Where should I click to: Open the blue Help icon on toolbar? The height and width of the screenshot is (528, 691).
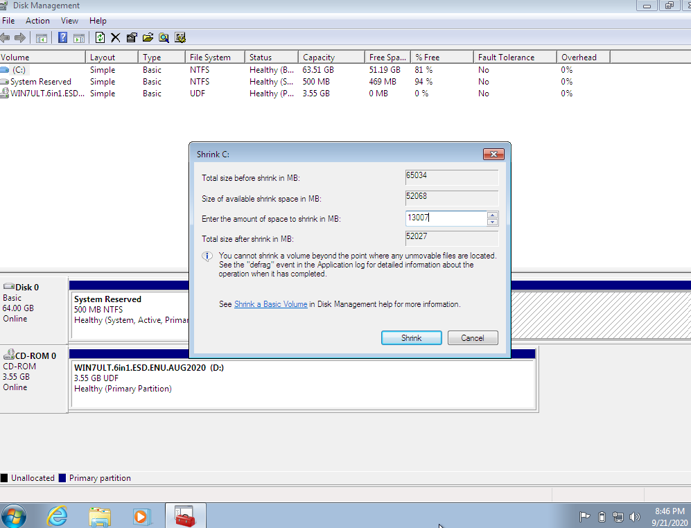61,38
